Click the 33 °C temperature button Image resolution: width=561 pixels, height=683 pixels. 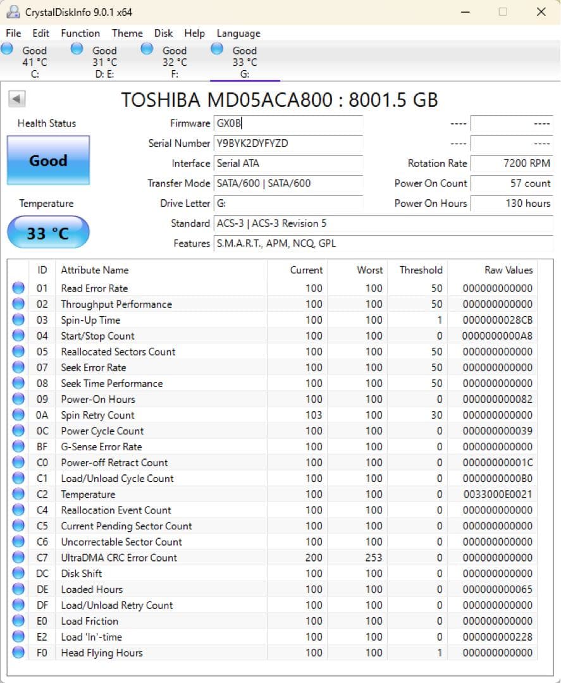[49, 232]
